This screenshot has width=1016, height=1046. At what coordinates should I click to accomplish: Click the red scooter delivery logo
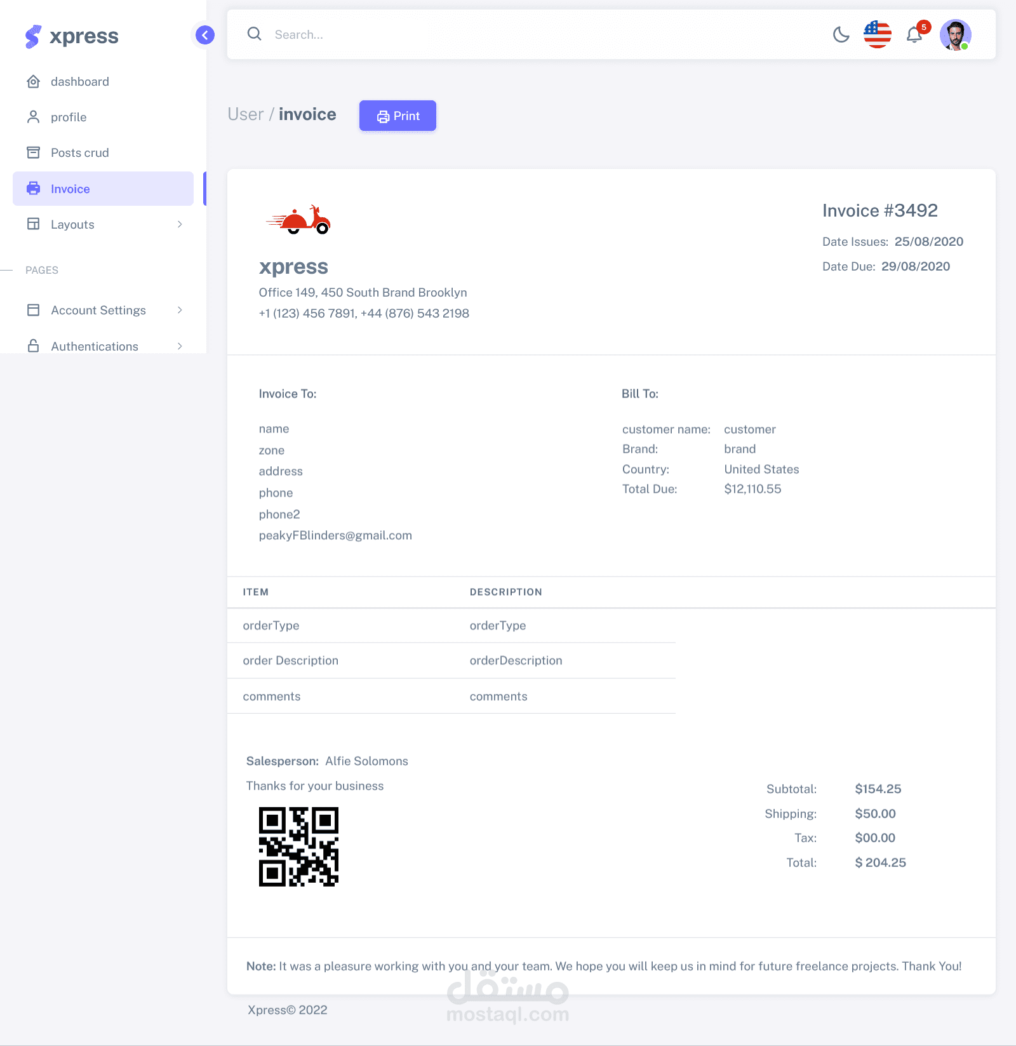pyautogui.click(x=298, y=220)
